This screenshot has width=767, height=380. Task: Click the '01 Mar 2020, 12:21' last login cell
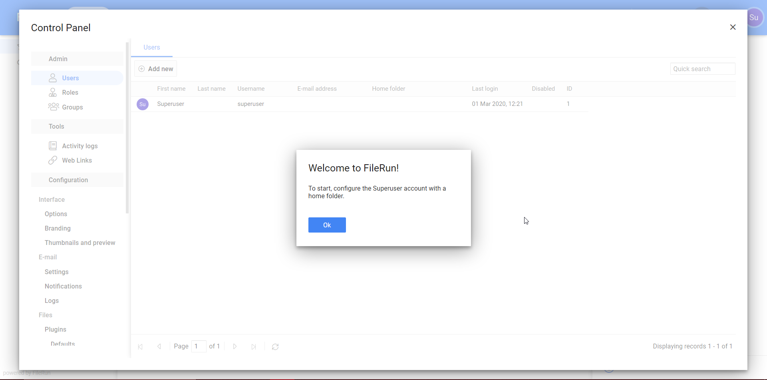pos(497,104)
